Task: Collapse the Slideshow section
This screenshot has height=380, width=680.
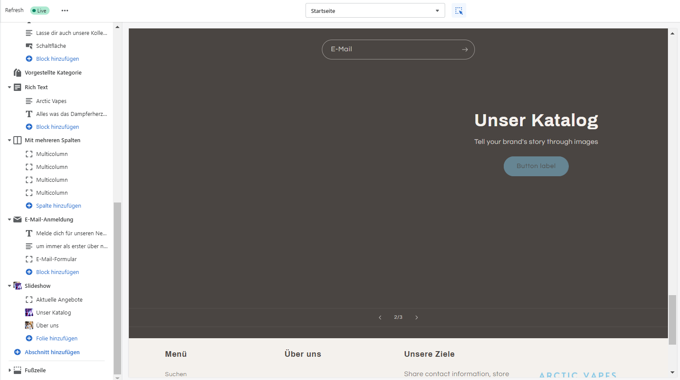Action: [9, 286]
